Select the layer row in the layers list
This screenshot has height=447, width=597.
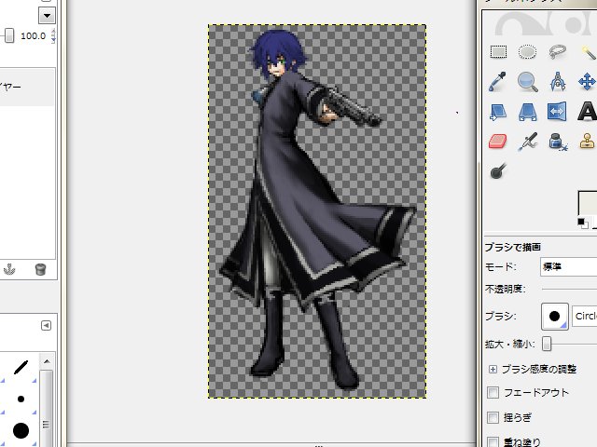click(x=28, y=87)
